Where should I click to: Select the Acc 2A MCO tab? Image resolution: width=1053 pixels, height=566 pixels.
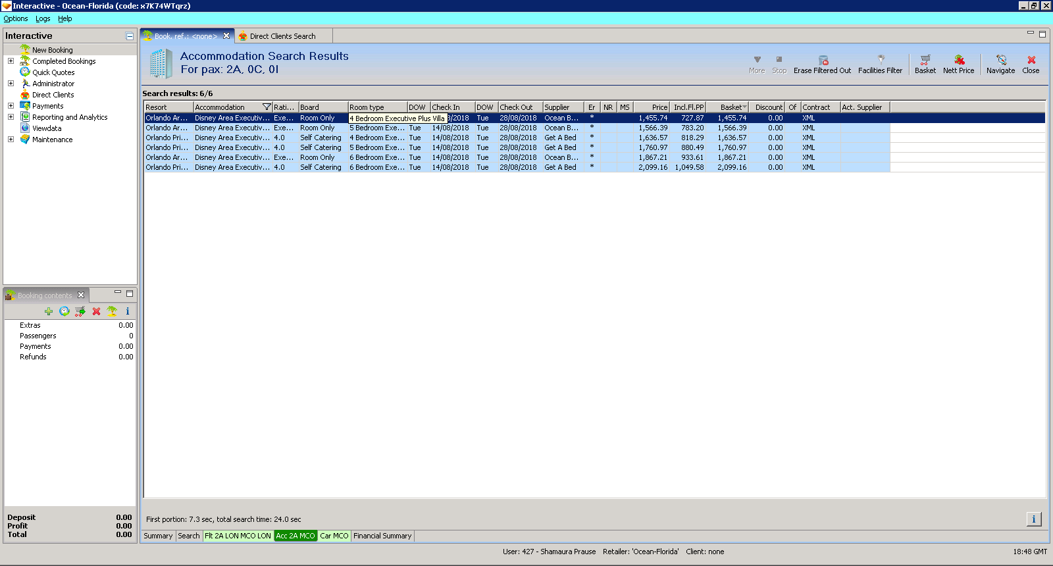(x=295, y=536)
